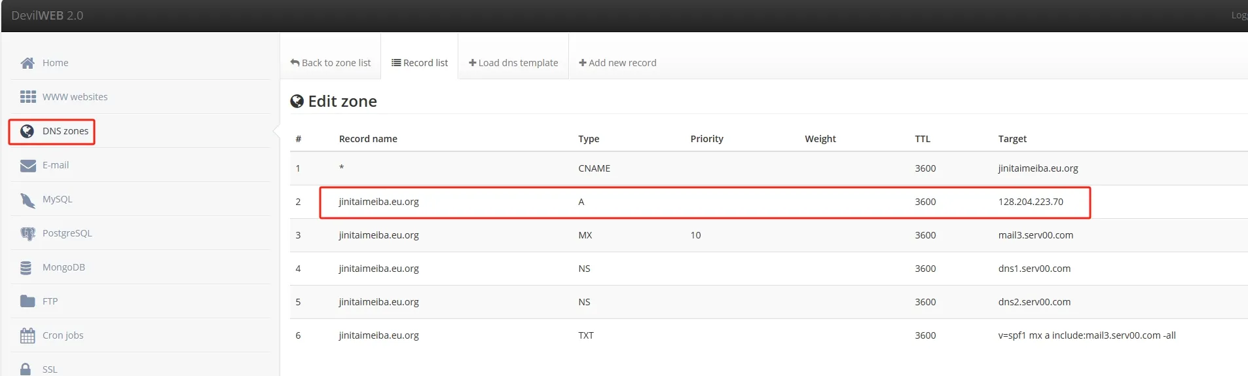This screenshot has width=1248, height=376.
Task: Click the PostgreSQL elephant icon
Action: (28, 234)
